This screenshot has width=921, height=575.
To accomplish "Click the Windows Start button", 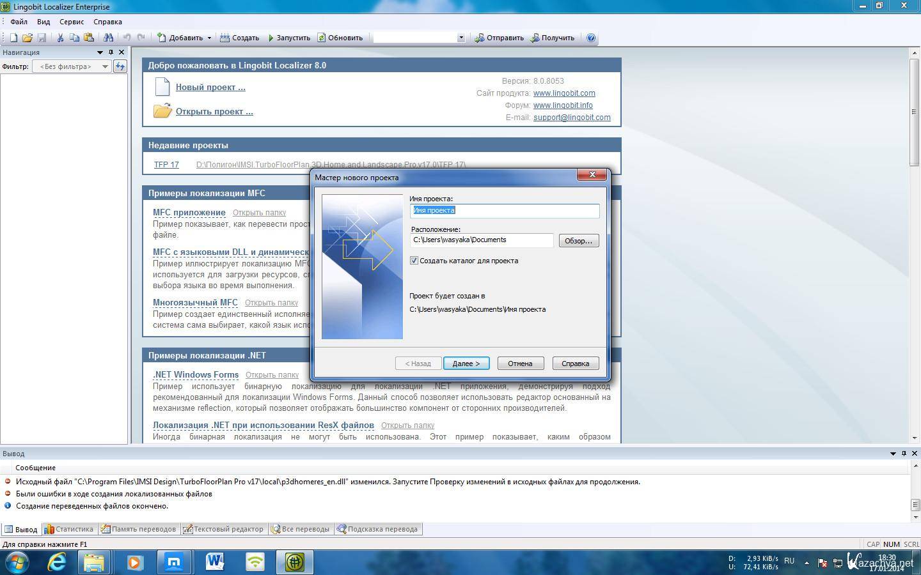I will [x=17, y=563].
